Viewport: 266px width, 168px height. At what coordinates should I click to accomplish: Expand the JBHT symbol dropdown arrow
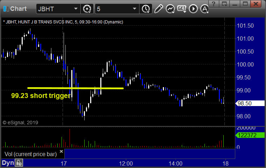[x=76, y=9]
